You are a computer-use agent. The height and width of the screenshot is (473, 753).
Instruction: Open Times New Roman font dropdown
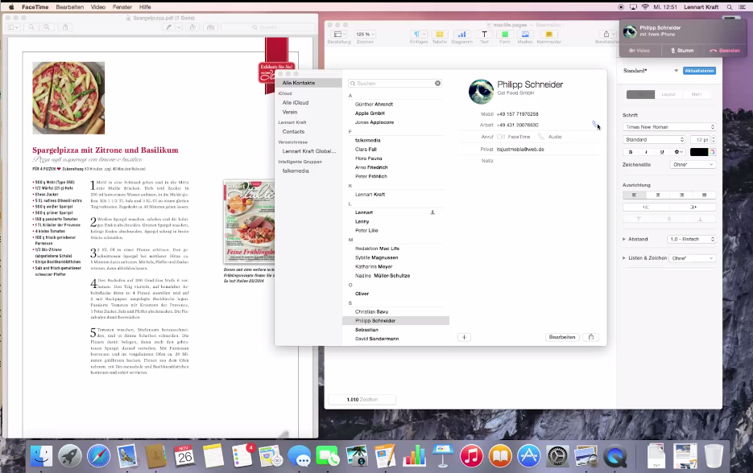coord(669,127)
